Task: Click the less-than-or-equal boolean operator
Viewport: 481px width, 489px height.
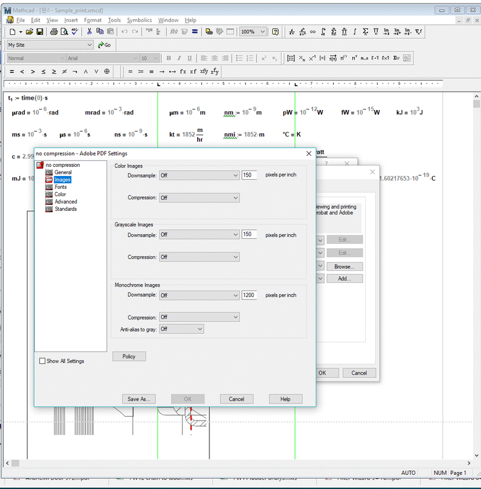Action: (43, 72)
